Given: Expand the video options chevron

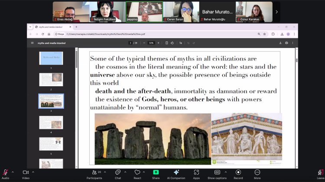Looking at the screenshot, I should [x=33, y=172].
